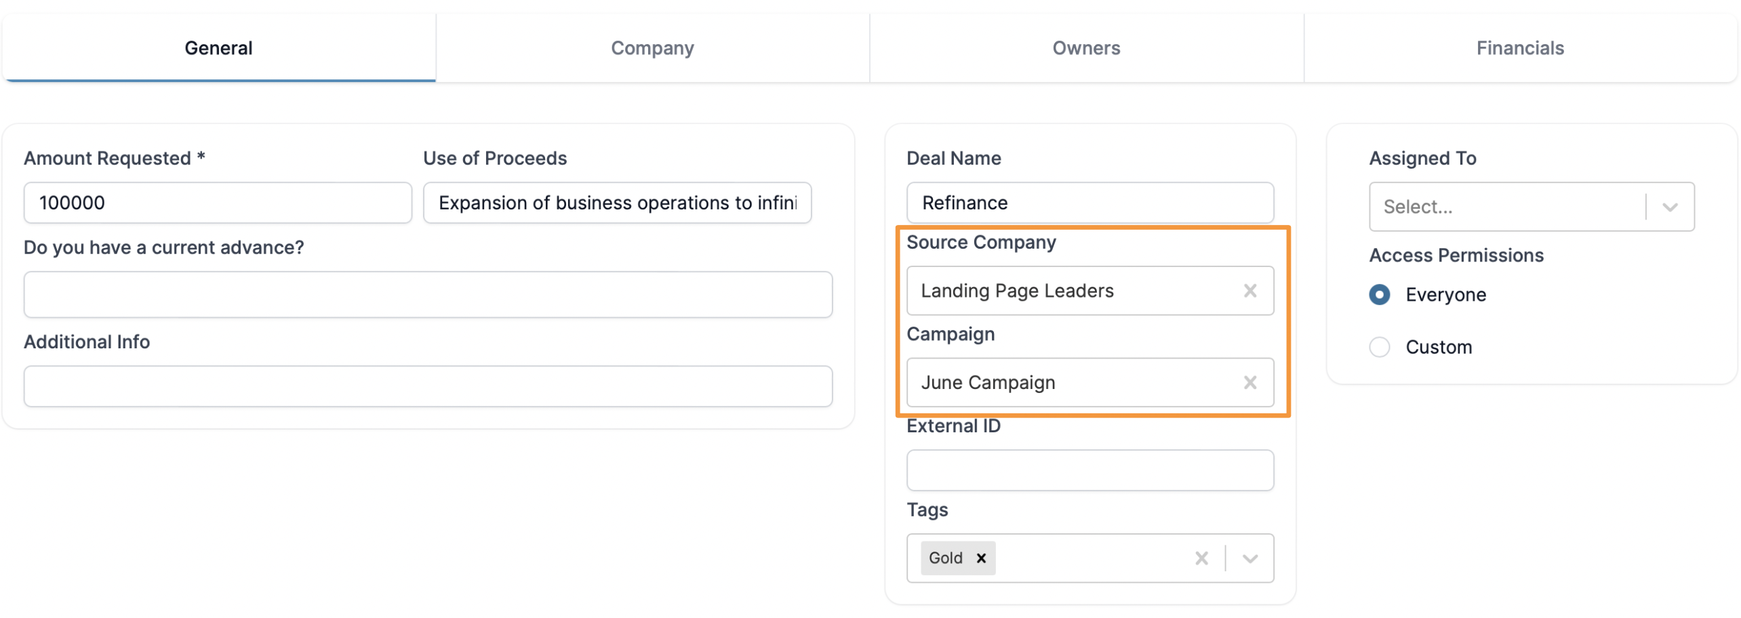Open the Assigned To dropdown

coord(1531,207)
